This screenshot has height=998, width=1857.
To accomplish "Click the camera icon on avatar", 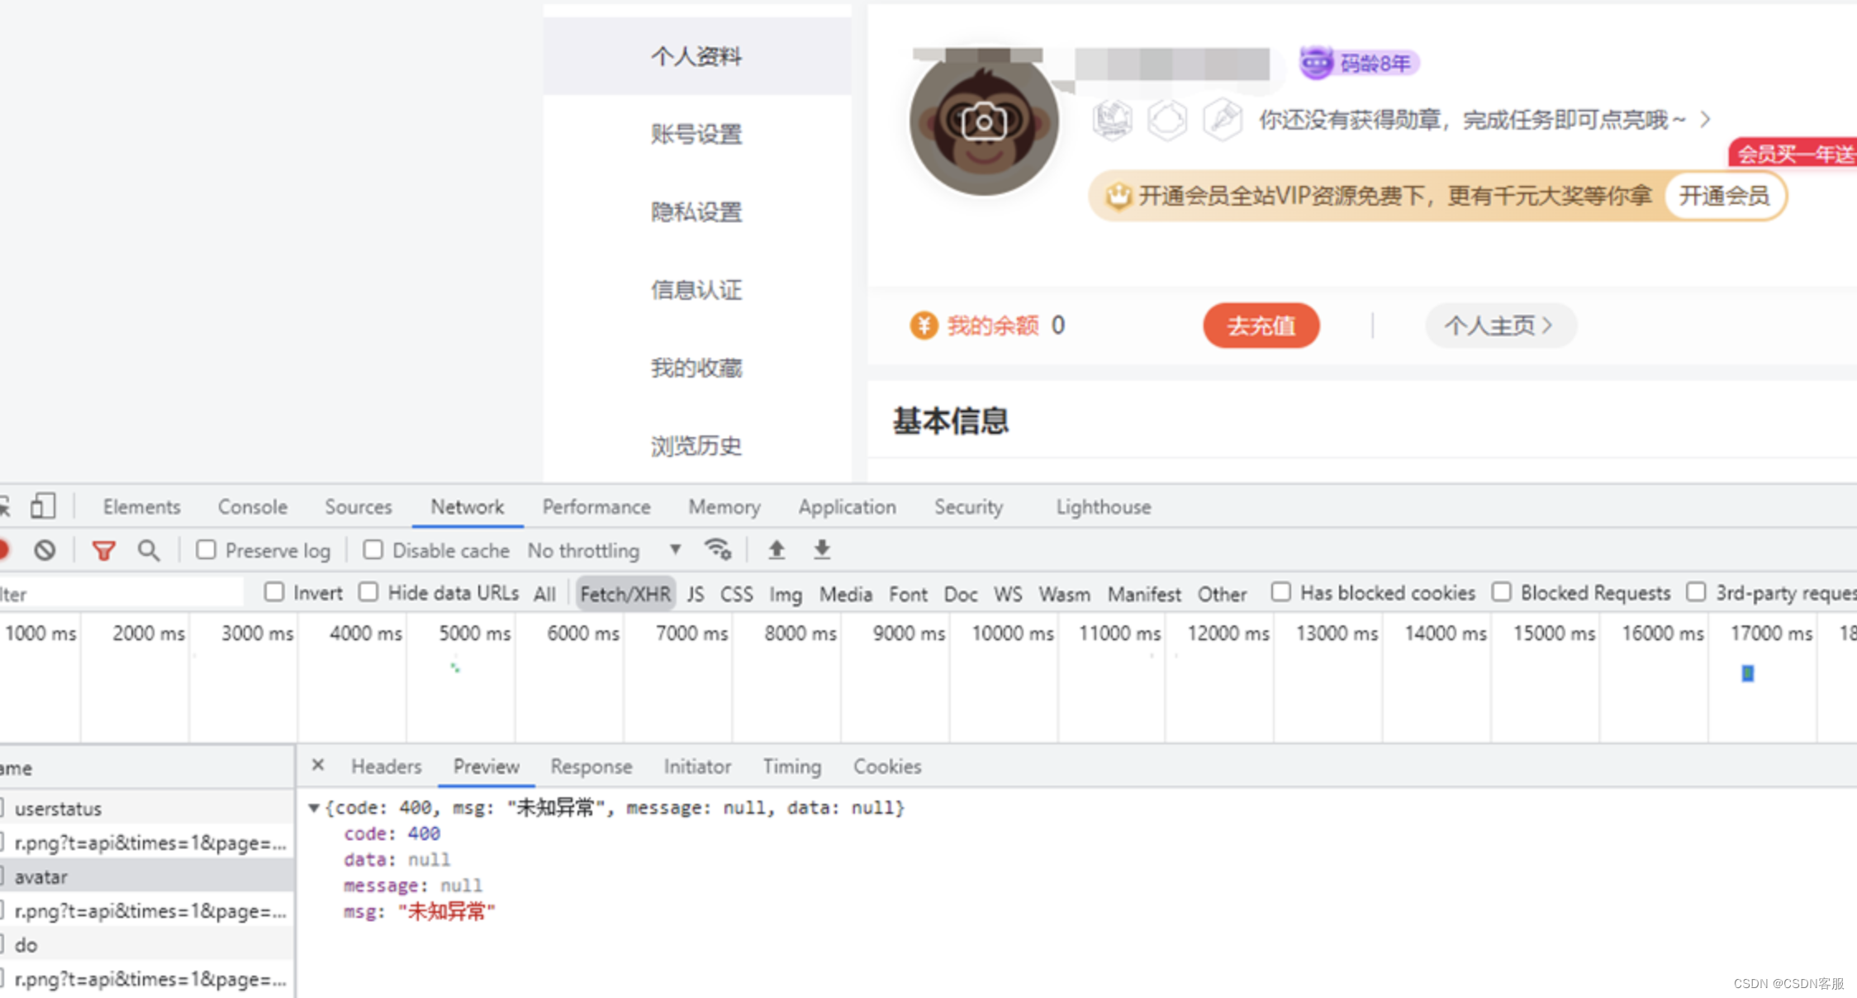I will tap(983, 123).
